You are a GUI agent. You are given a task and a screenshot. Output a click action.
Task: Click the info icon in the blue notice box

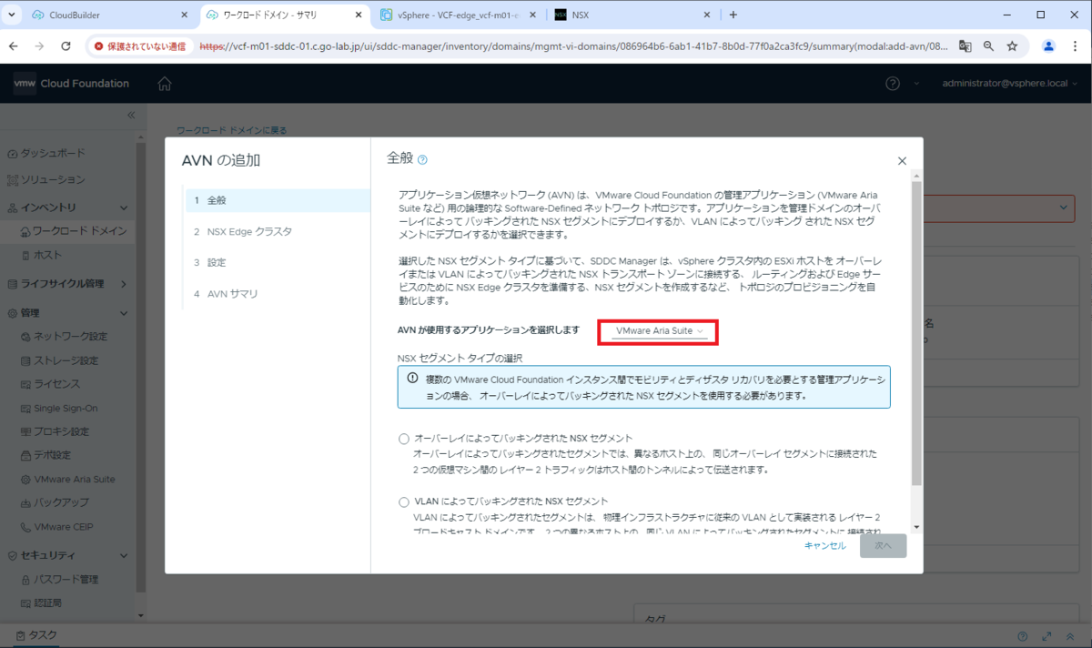coord(412,379)
